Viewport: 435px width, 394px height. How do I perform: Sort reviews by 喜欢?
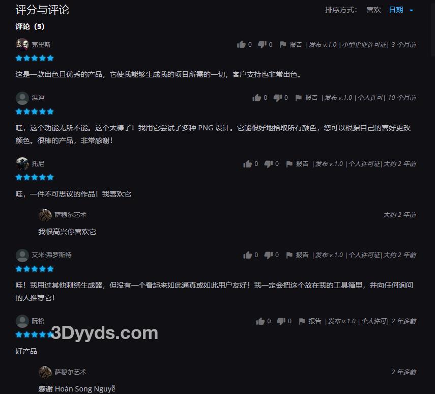pyautogui.click(x=373, y=10)
